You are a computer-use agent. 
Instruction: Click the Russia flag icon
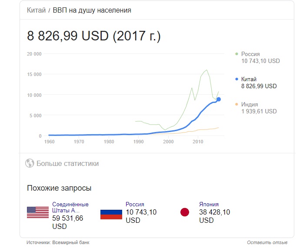(111, 215)
